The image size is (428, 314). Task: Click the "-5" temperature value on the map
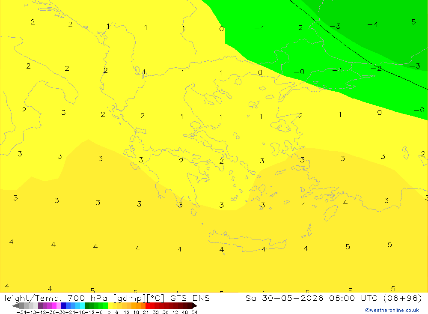(x=410, y=22)
